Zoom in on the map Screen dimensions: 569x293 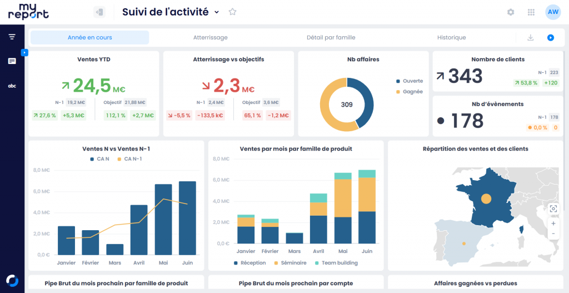coord(553,223)
